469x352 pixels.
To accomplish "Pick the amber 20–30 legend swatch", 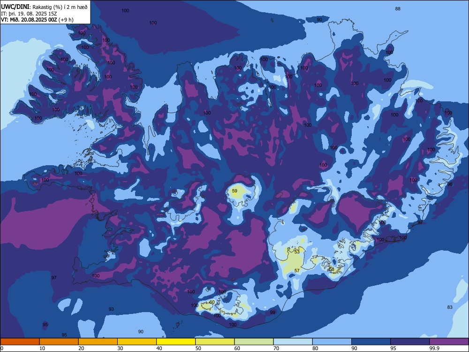I will click(x=98, y=342).
